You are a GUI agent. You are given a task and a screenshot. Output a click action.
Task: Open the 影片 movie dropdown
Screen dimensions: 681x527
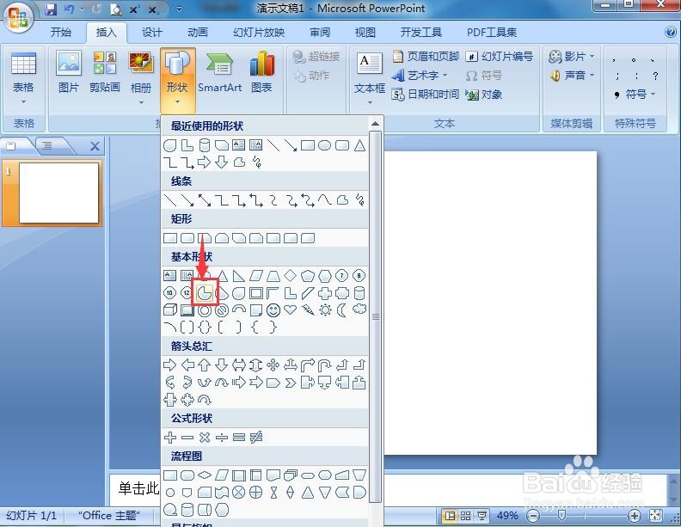tap(592, 57)
